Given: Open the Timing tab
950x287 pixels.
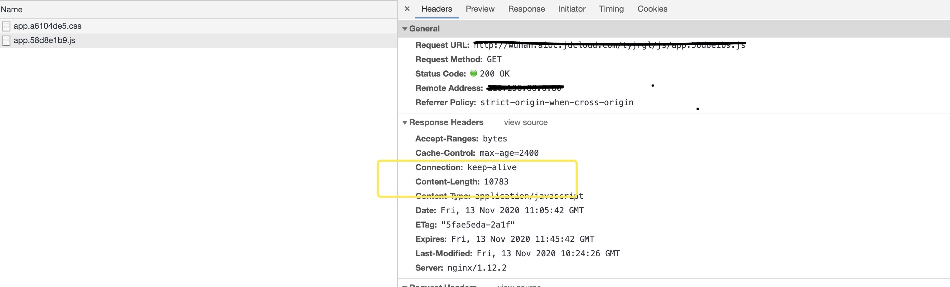Looking at the screenshot, I should (611, 9).
